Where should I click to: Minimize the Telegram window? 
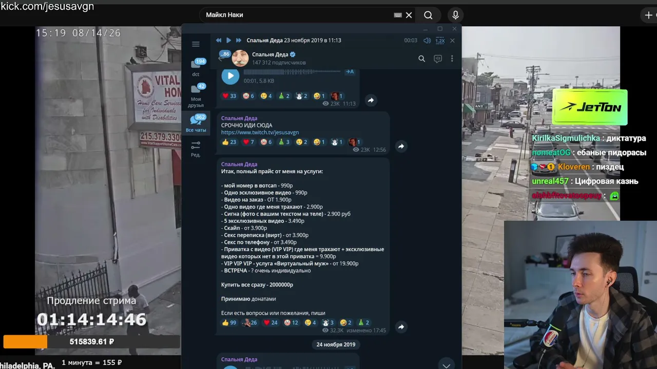tap(426, 29)
